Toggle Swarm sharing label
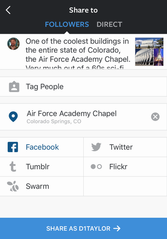The width and height of the screenshot is (167, 239). tap(37, 186)
